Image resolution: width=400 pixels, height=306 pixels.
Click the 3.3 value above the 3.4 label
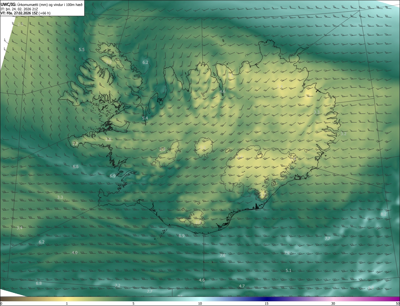[x=60, y=197]
